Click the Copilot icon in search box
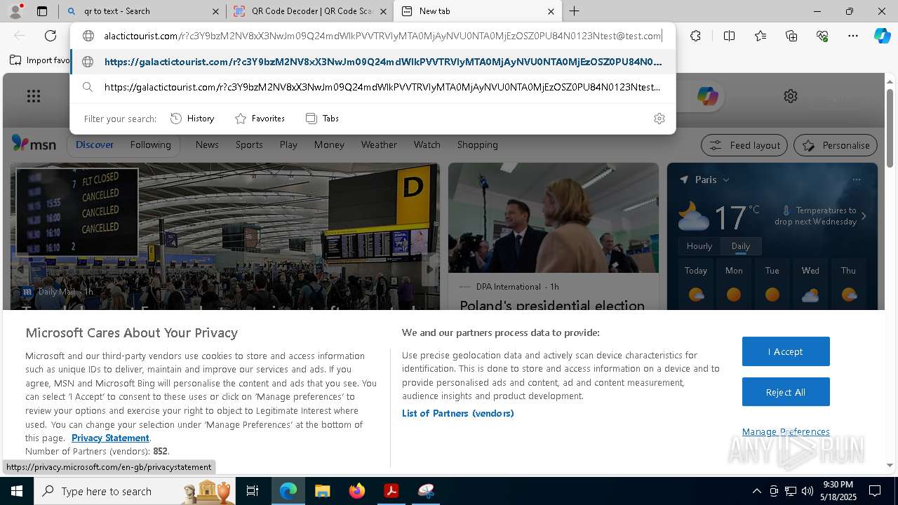This screenshot has width=898, height=505. [707, 96]
